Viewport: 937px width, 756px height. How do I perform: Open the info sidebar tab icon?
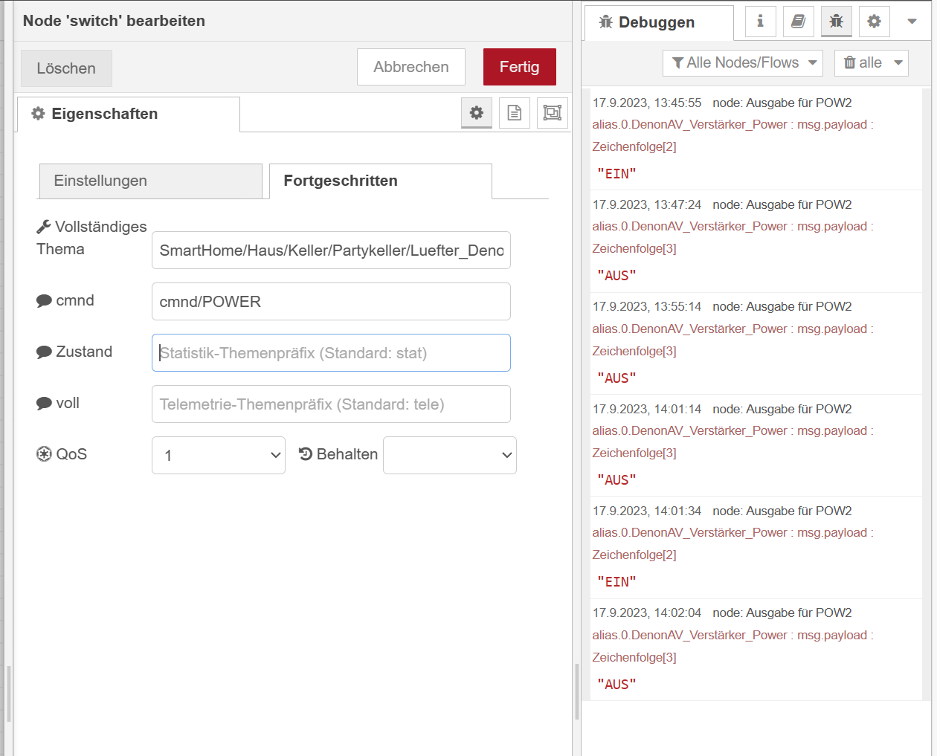(x=760, y=22)
